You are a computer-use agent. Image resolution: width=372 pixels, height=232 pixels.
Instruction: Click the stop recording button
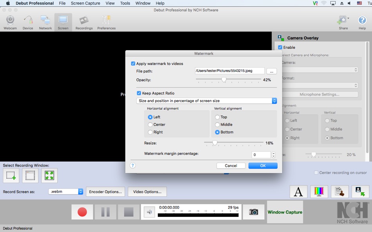click(128, 212)
